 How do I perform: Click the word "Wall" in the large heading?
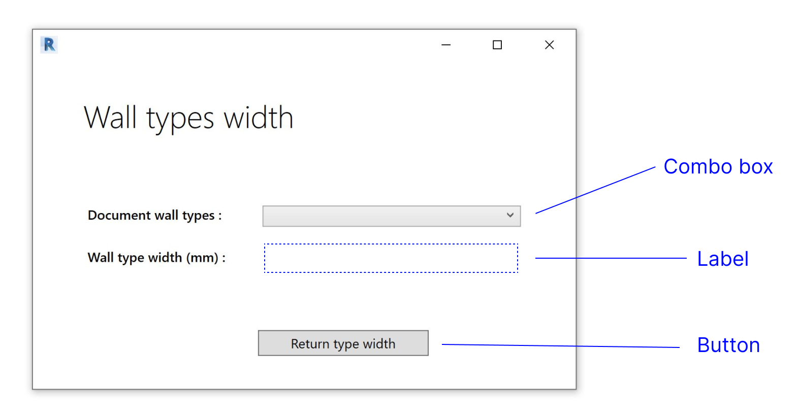110,118
